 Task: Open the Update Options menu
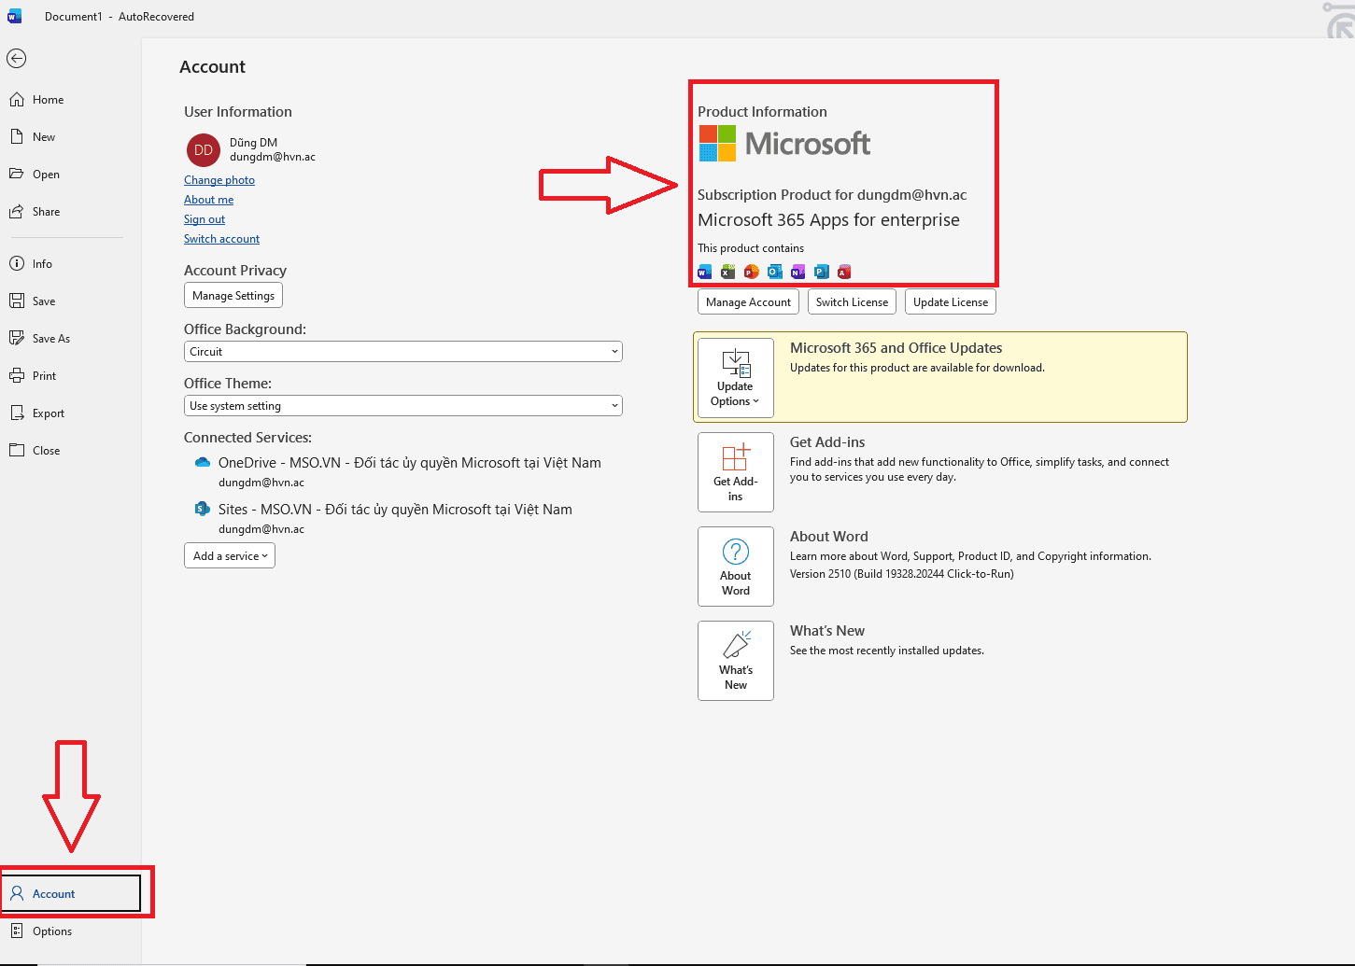click(735, 378)
